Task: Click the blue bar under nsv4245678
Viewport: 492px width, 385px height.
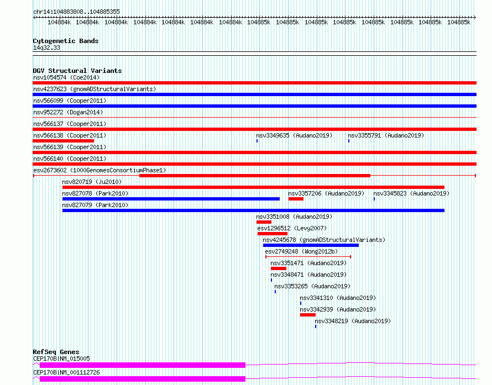Action: pyautogui.click(x=311, y=245)
